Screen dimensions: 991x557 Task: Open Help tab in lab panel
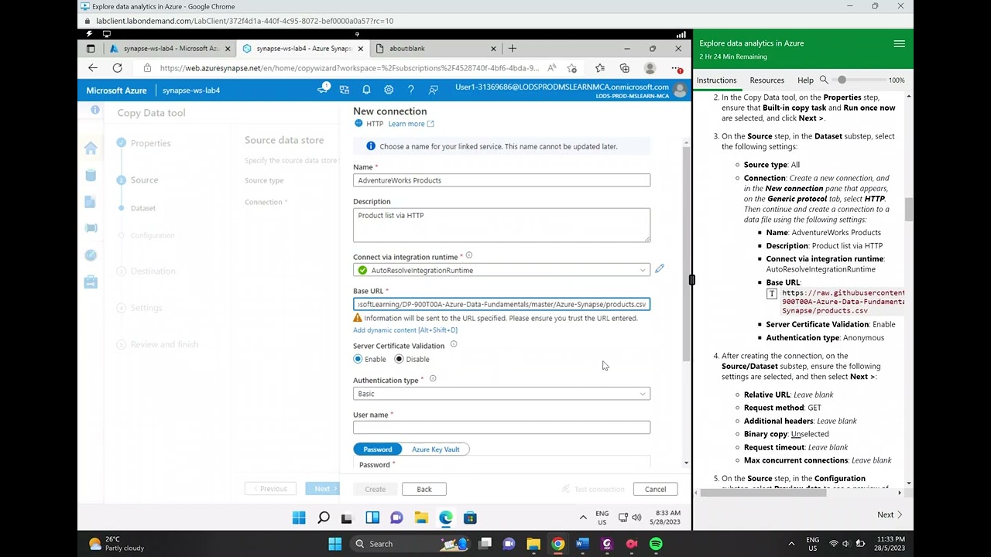(805, 80)
